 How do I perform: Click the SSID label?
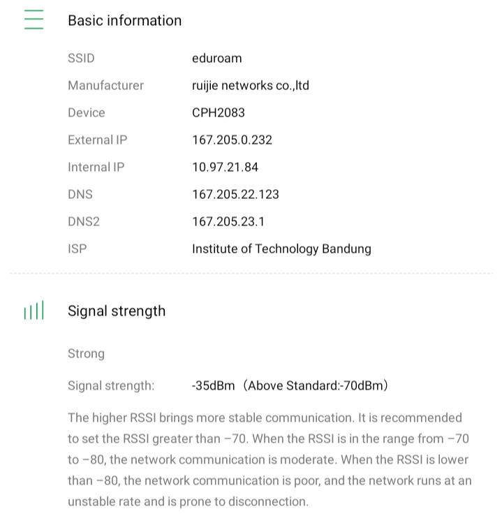[81, 58]
